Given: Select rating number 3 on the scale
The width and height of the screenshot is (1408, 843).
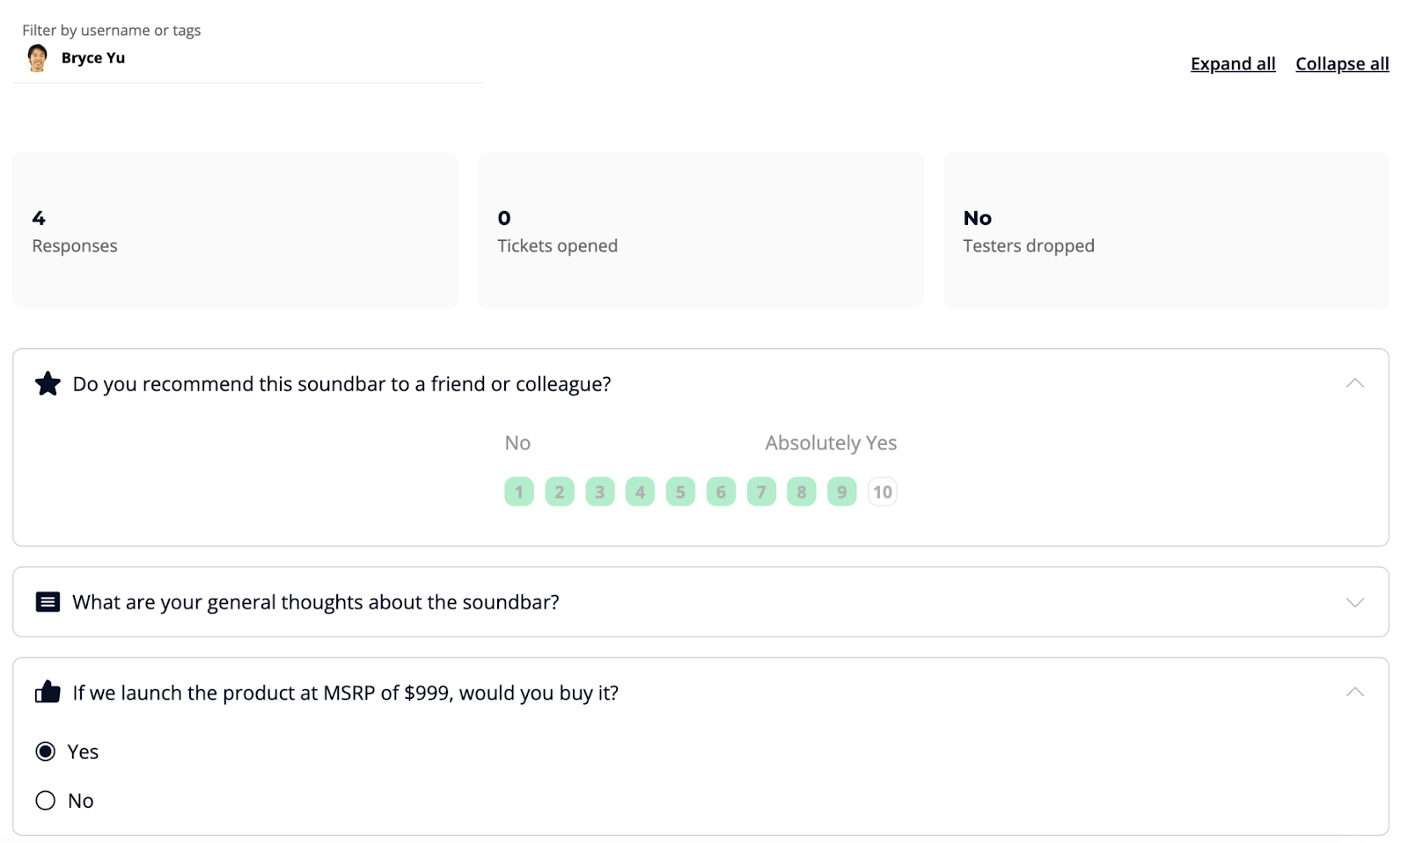Looking at the screenshot, I should tap(599, 492).
